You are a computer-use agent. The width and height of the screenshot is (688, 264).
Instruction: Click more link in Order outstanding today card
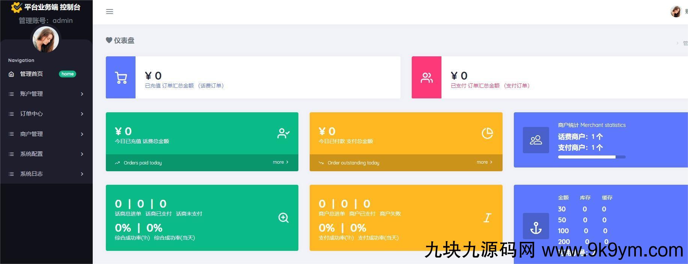pyautogui.click(x=485, y=162)
